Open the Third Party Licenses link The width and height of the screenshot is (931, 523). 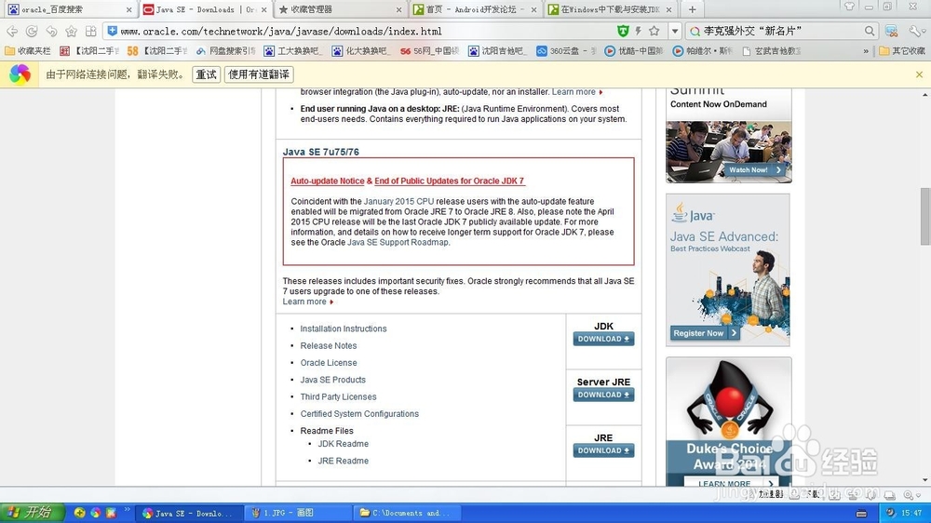coord(338,396)
